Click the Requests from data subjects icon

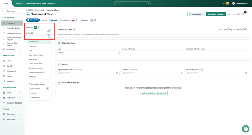tap(4, 38)
